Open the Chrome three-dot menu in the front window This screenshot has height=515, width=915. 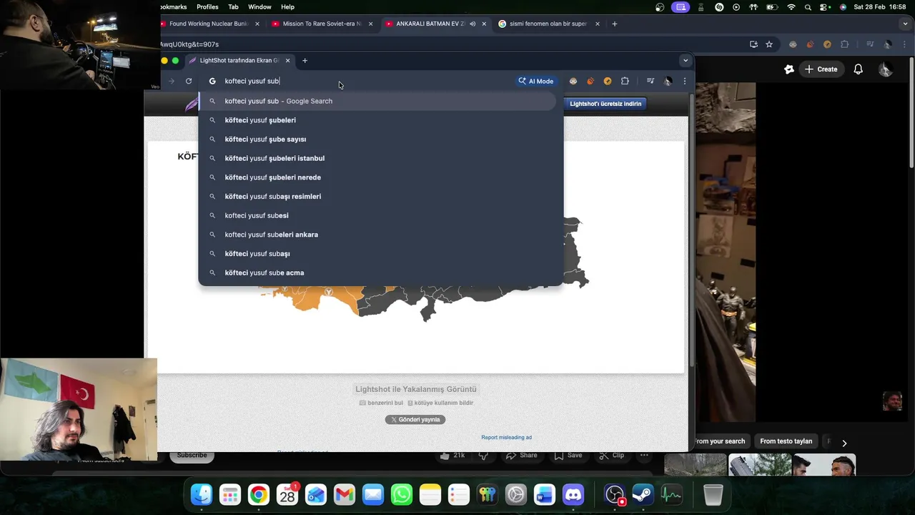[x=684, y=81]
